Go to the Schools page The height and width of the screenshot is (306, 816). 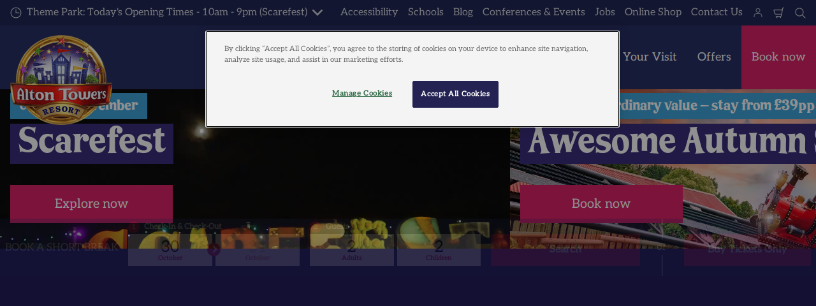(426, 12)
